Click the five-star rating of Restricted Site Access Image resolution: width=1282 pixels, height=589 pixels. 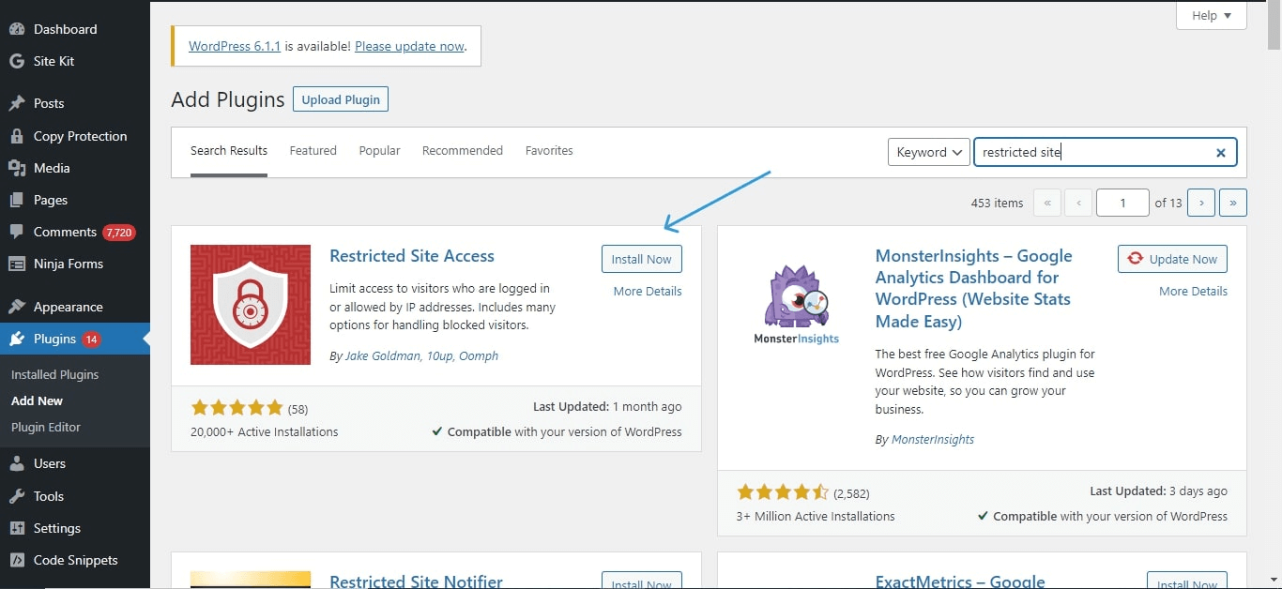tap(237, 408)
